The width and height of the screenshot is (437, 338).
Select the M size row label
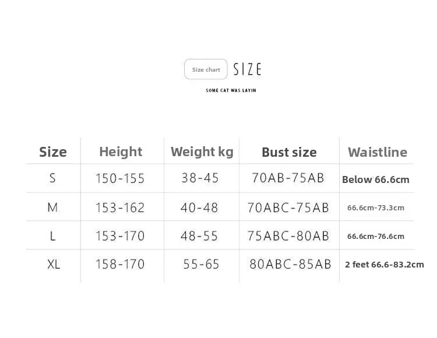52,207
